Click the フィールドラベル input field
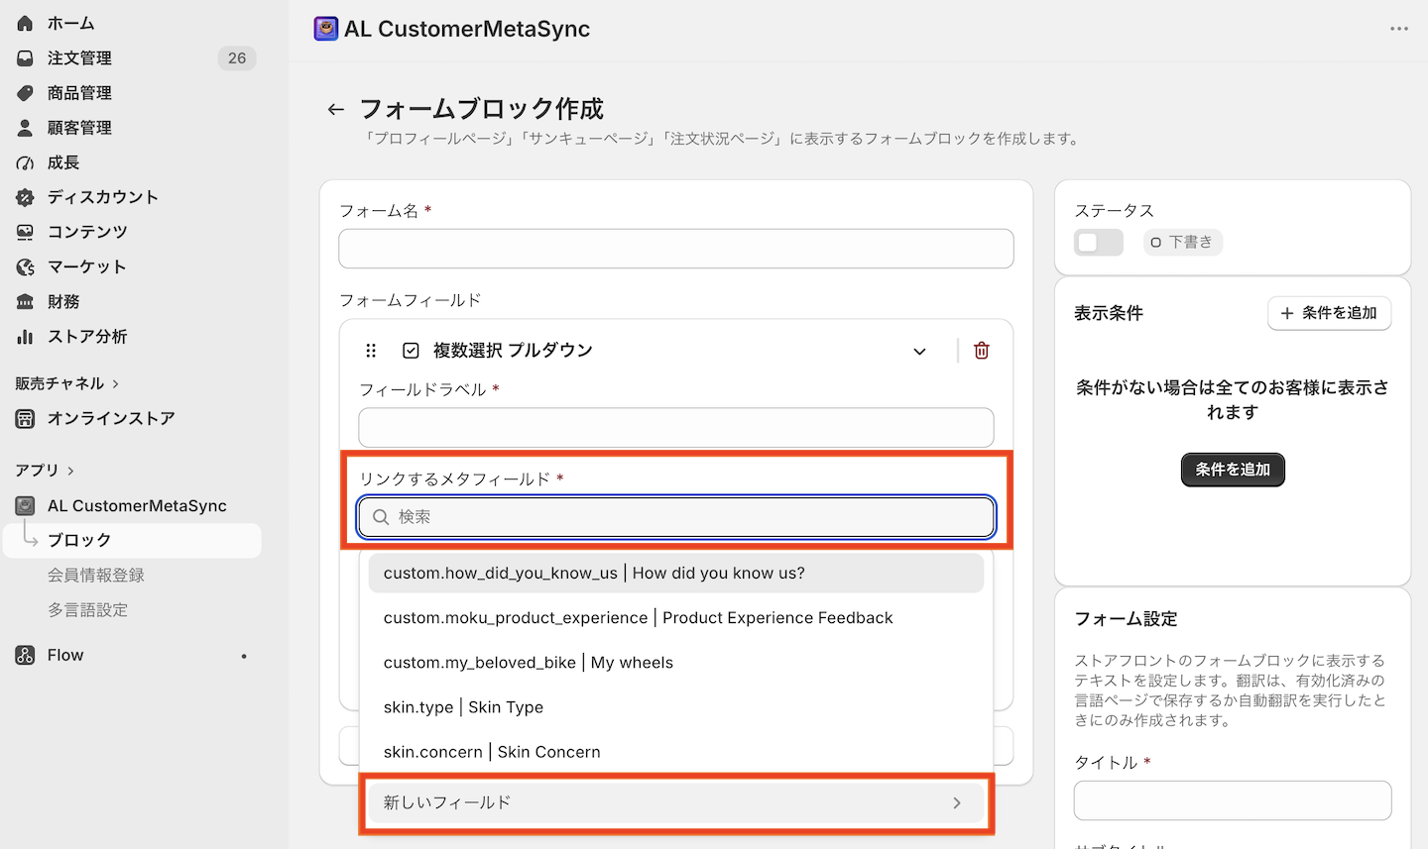This screenshot has width=1428, height=849. (x=676, y=428)
